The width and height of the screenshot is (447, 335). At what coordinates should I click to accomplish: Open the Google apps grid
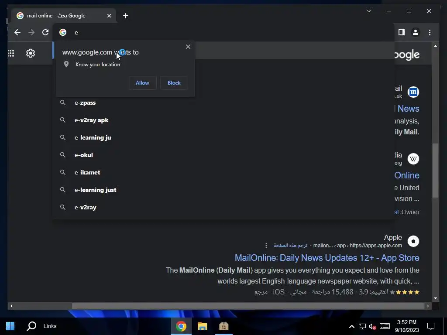tap(11, 53)
